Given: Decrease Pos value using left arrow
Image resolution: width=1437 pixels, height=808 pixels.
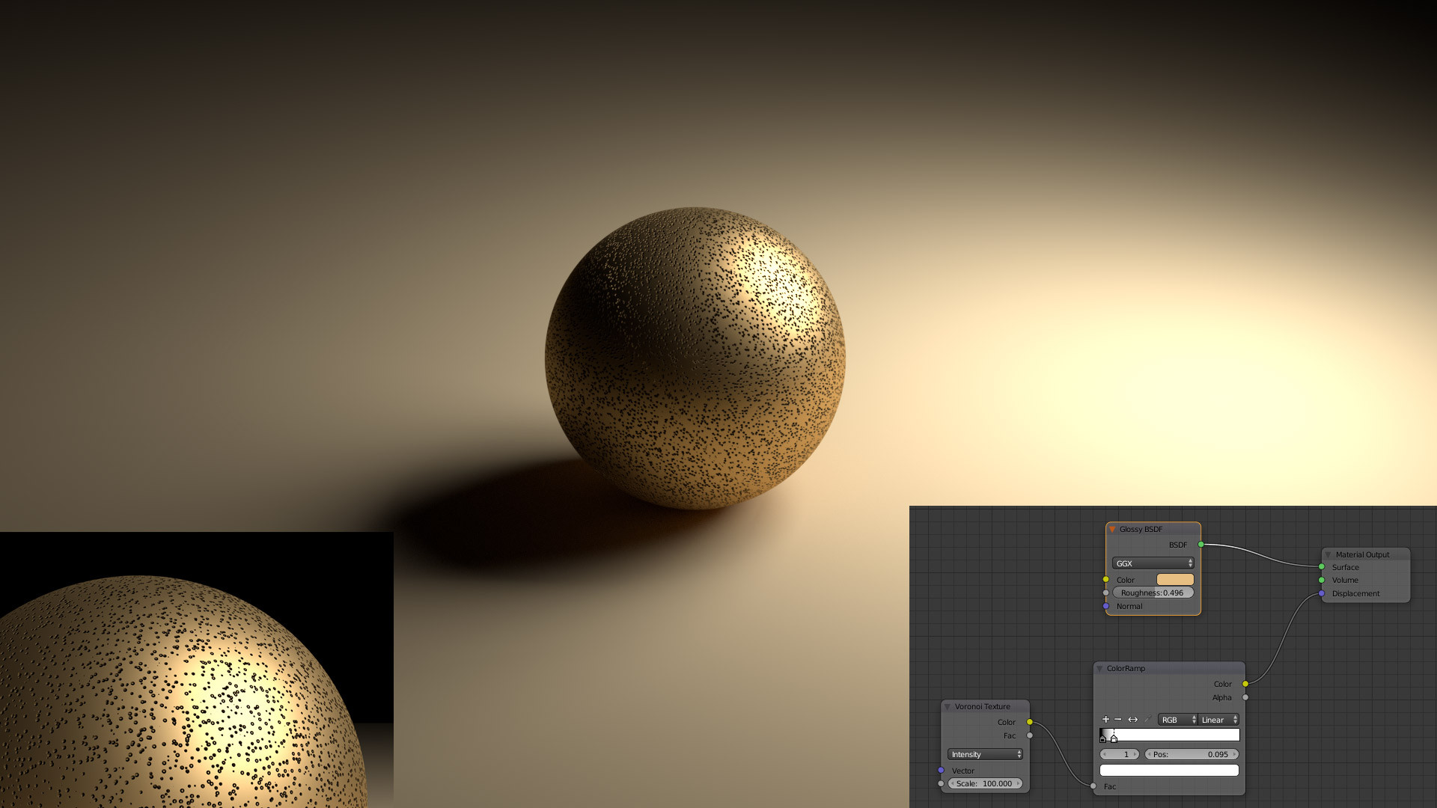Looking at the screenshot, I should [1149, 754].
